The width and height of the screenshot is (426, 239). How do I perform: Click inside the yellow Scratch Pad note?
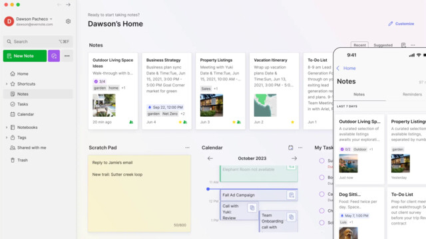tap(139, 193)
